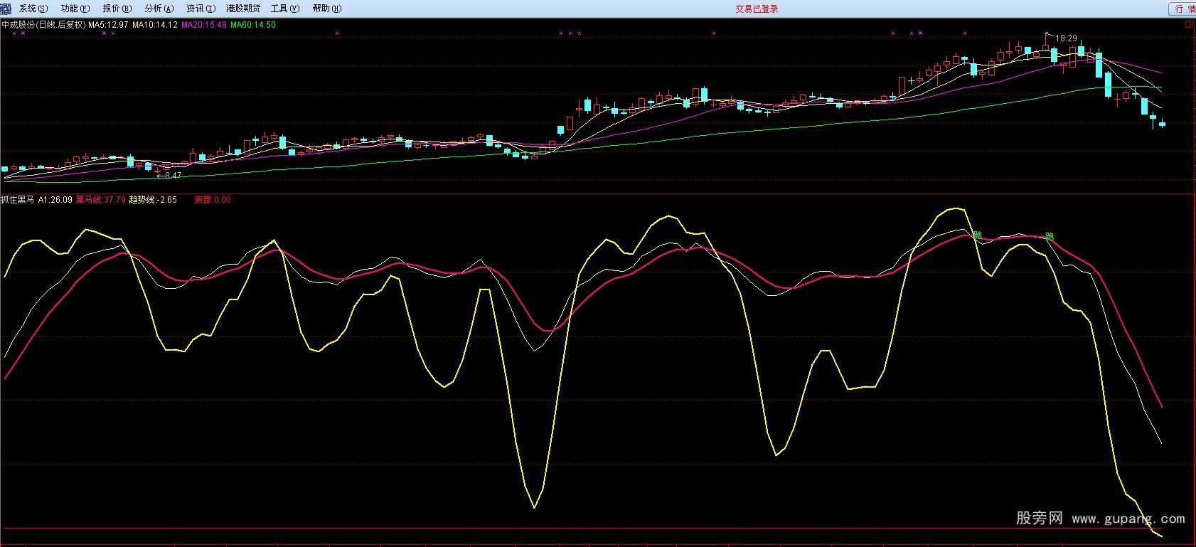Open the 帮助(H) menu

327,9
